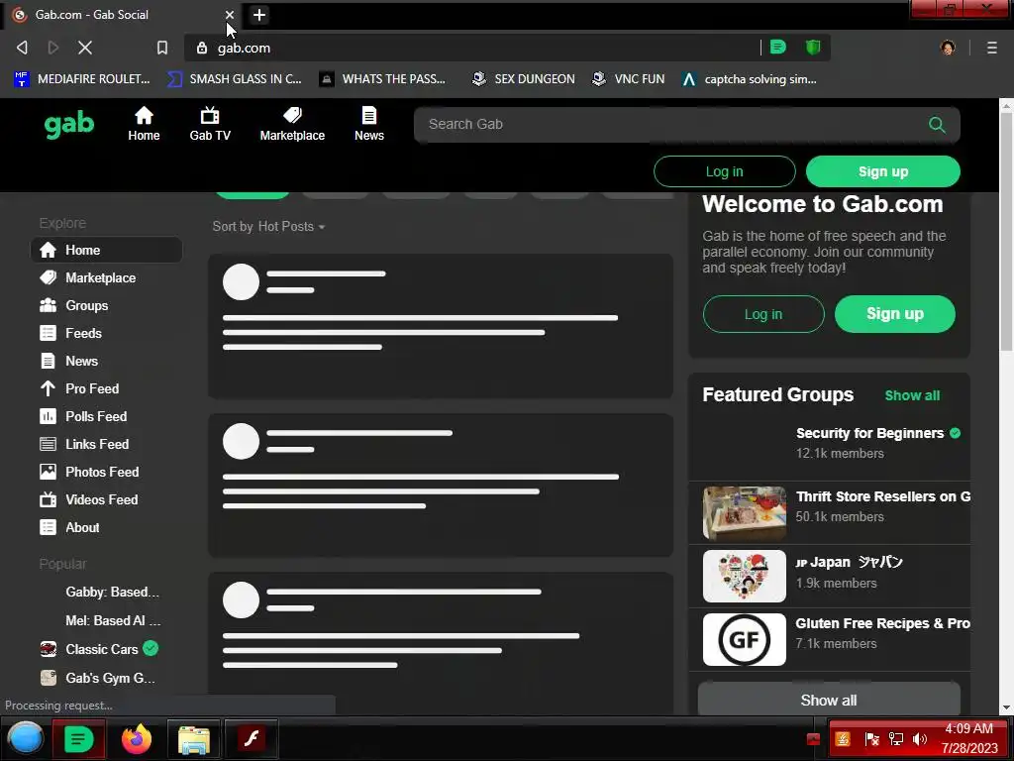
Task: Open News in Explore sidebar
Action: coord(107,361)
